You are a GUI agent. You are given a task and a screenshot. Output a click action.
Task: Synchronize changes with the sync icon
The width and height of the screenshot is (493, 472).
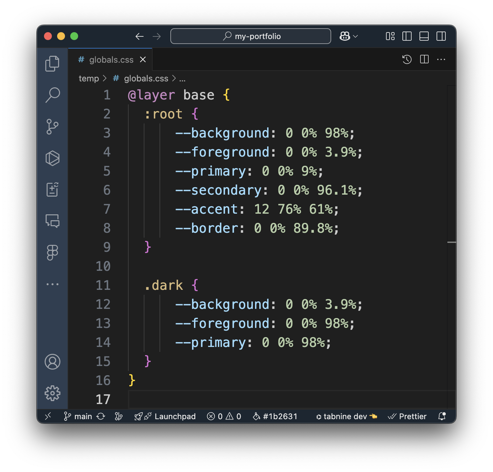pyautogui.click(x=101, y=416)
